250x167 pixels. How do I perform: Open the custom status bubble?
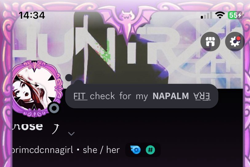142,96
